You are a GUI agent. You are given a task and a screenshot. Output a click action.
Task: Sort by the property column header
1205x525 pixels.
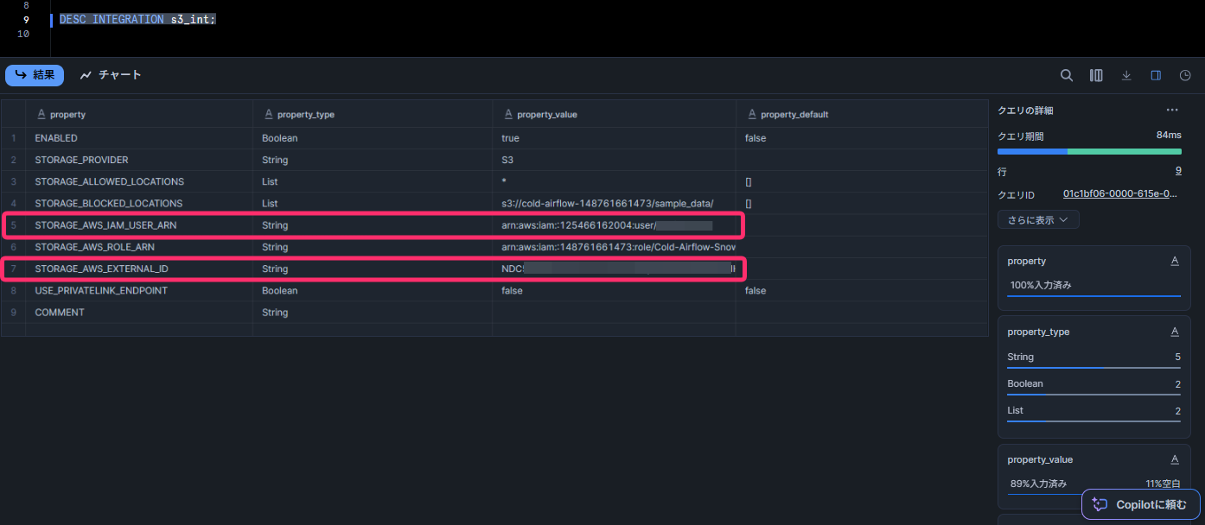point(67,114)
